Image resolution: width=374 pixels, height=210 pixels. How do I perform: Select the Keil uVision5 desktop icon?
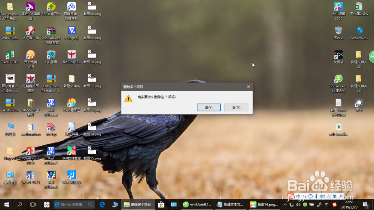coord(51,107)
